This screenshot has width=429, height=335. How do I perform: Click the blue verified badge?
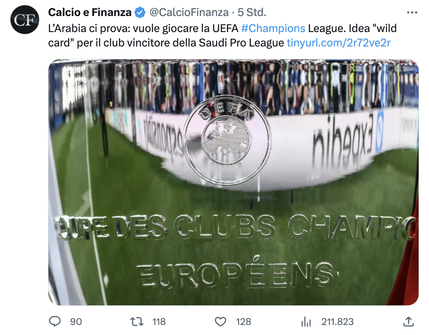click(x=140, y=12)
